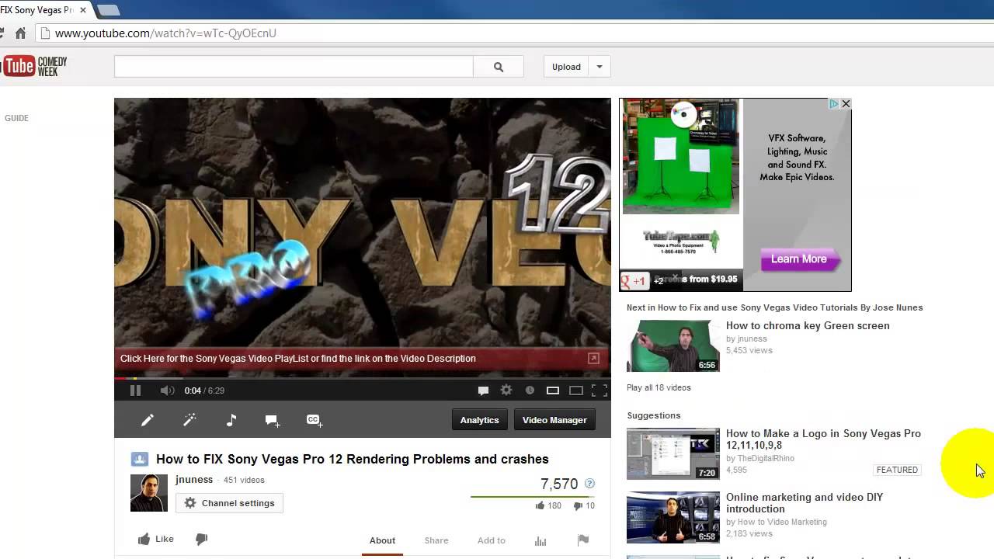The height and width of the screenshot is (559, 994).
Task: Focus the YouTube search box
Action: tap(294, 67)
